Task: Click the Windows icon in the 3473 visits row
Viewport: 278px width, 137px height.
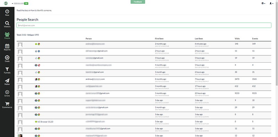Action: (x=36, y=79)
